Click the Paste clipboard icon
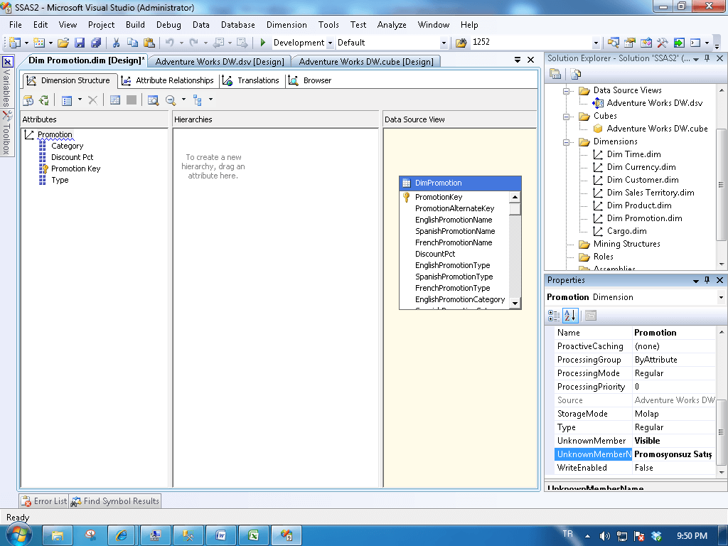 pos(149,43)
